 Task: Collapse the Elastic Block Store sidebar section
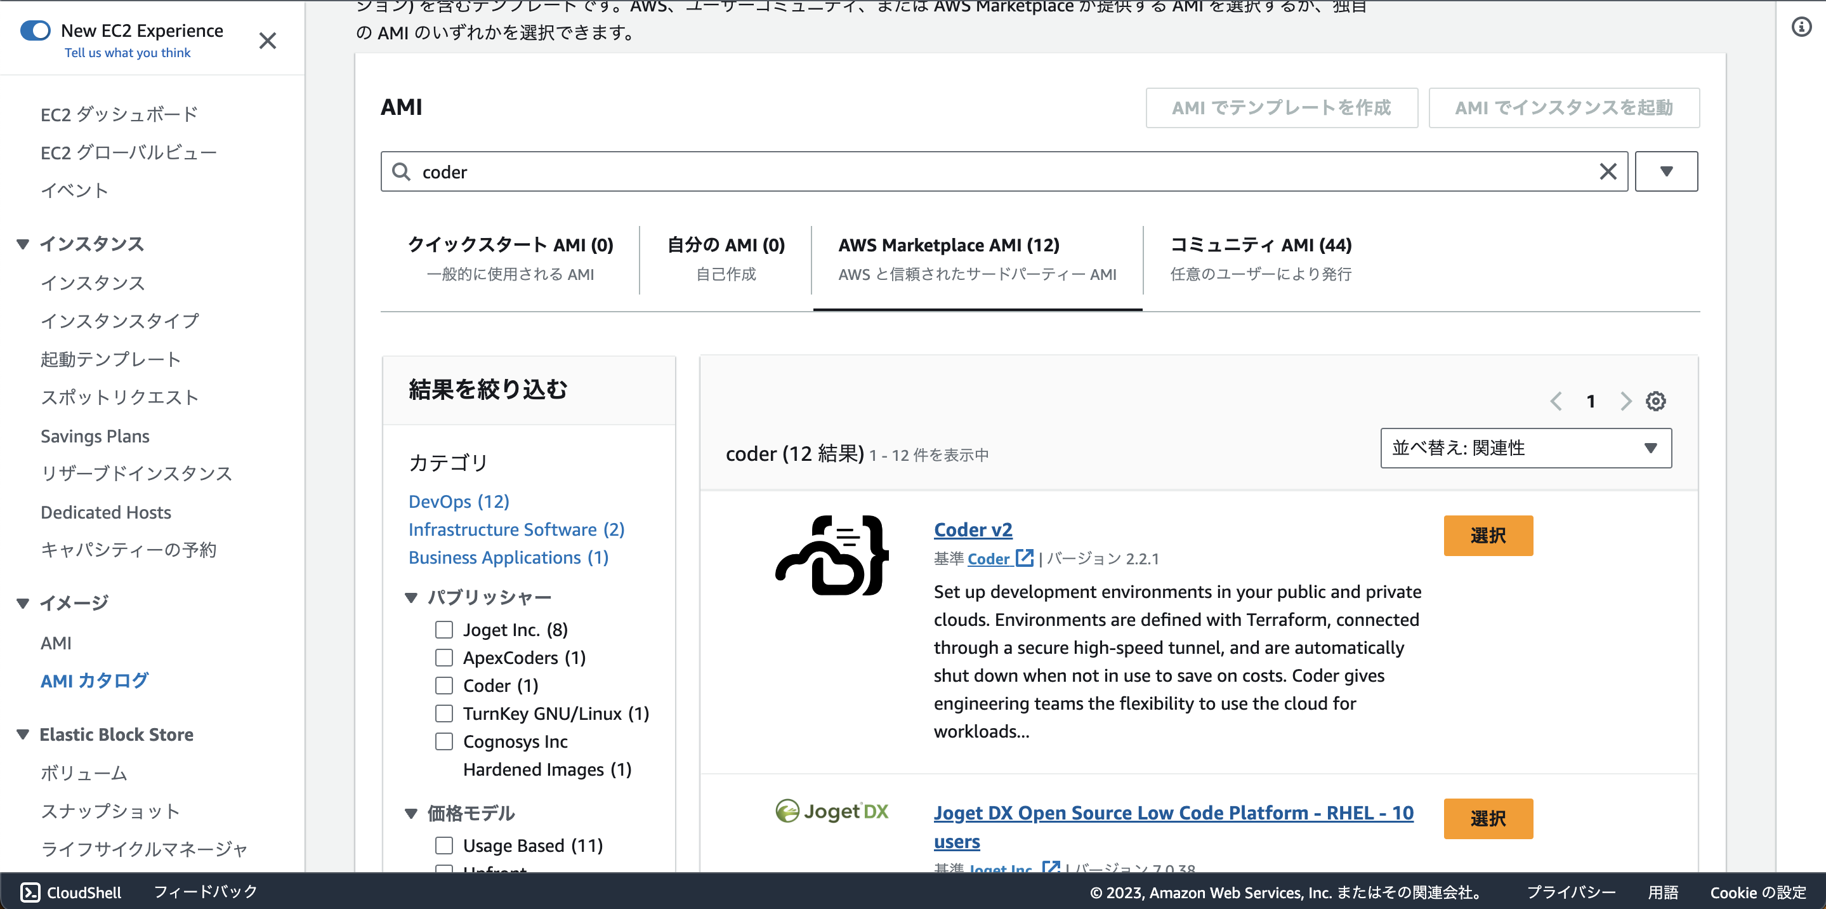point(22,734)
